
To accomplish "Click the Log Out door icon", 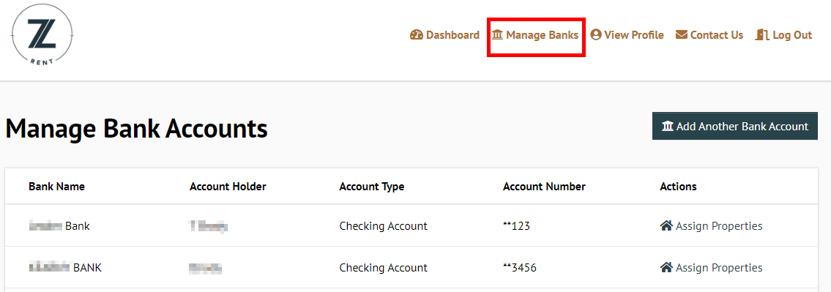I will coord(762,35).
